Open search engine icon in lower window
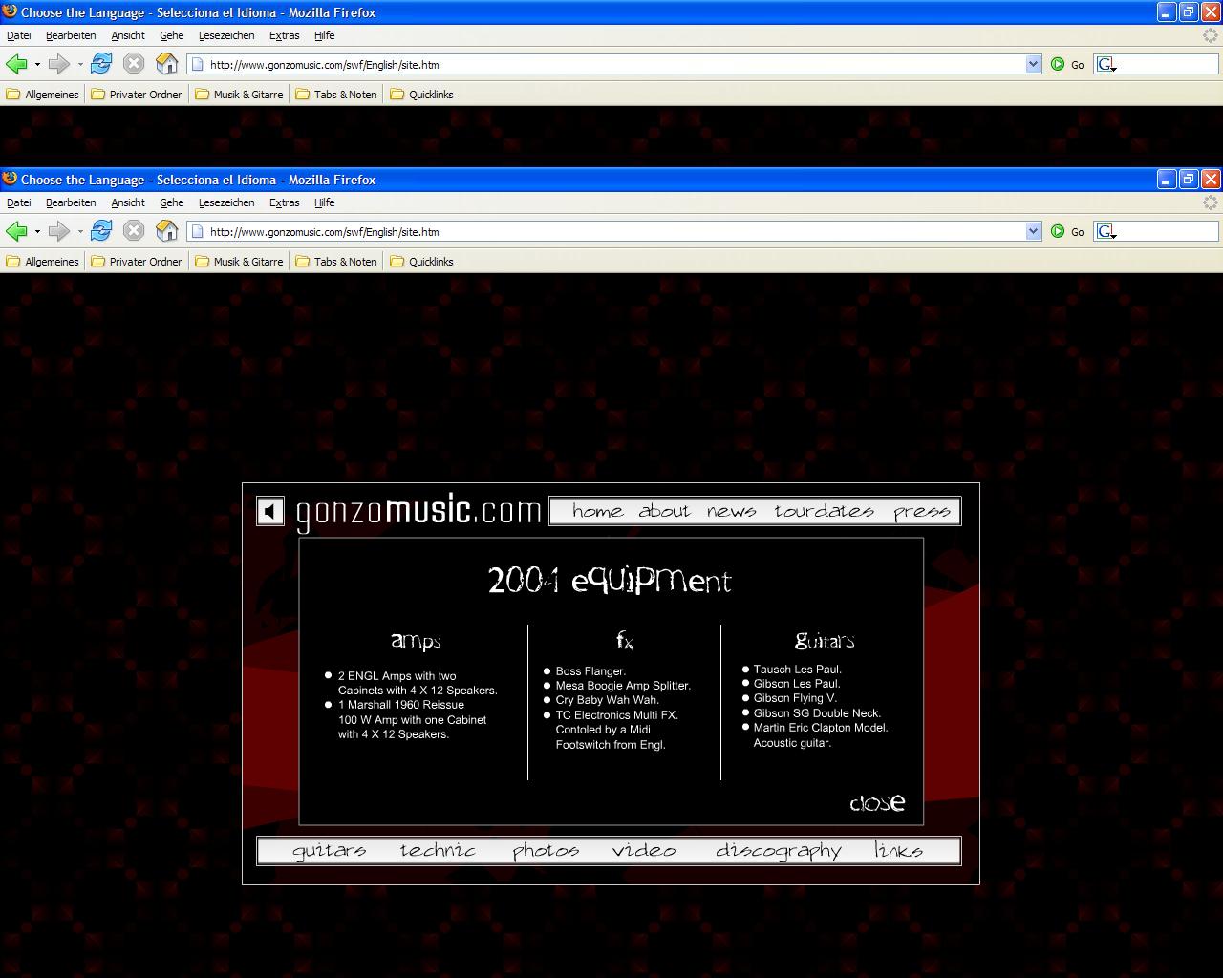The height and width of the screenshot is (978, 1223). [1106, 231]
